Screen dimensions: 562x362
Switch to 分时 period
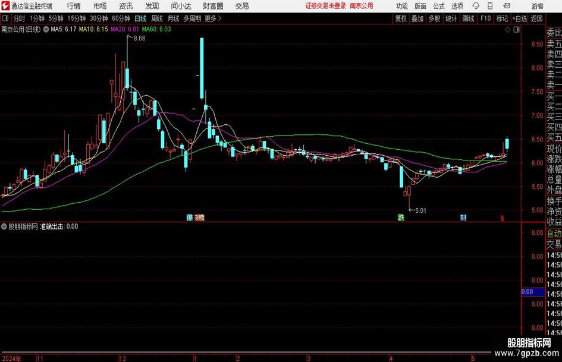pyautogui.click(x=20, y=18)
